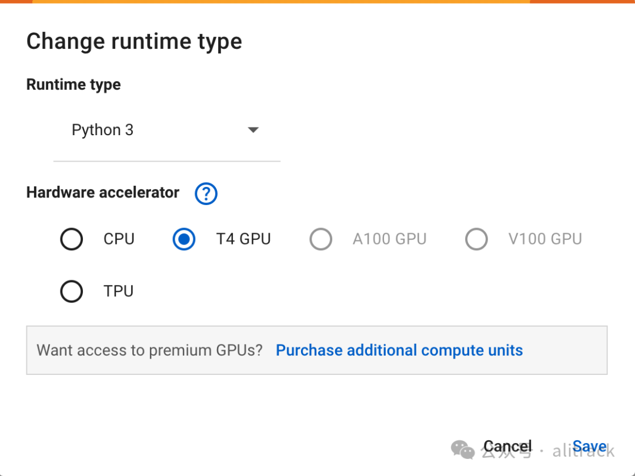
Task: Click the TPU option label
Action: click(118, 291)
